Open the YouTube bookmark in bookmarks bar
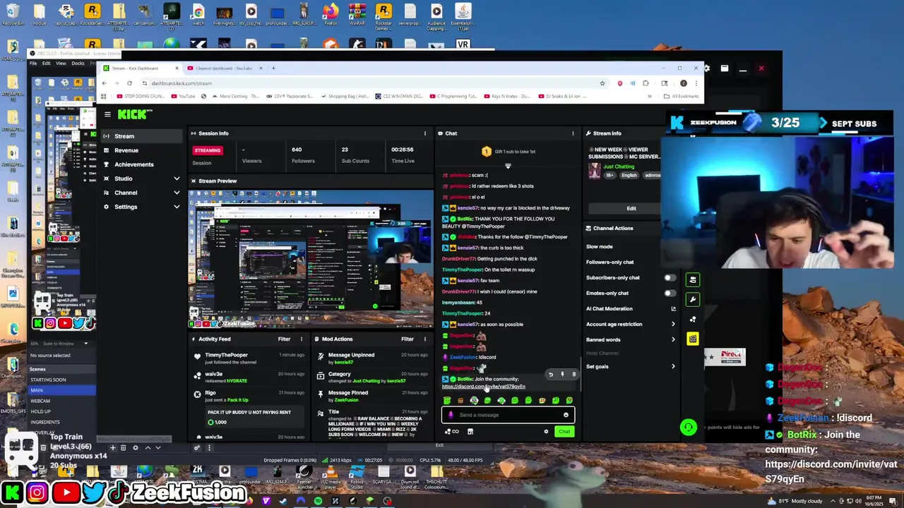Screen dimensions: 904x508 click(x=184, y=96)
